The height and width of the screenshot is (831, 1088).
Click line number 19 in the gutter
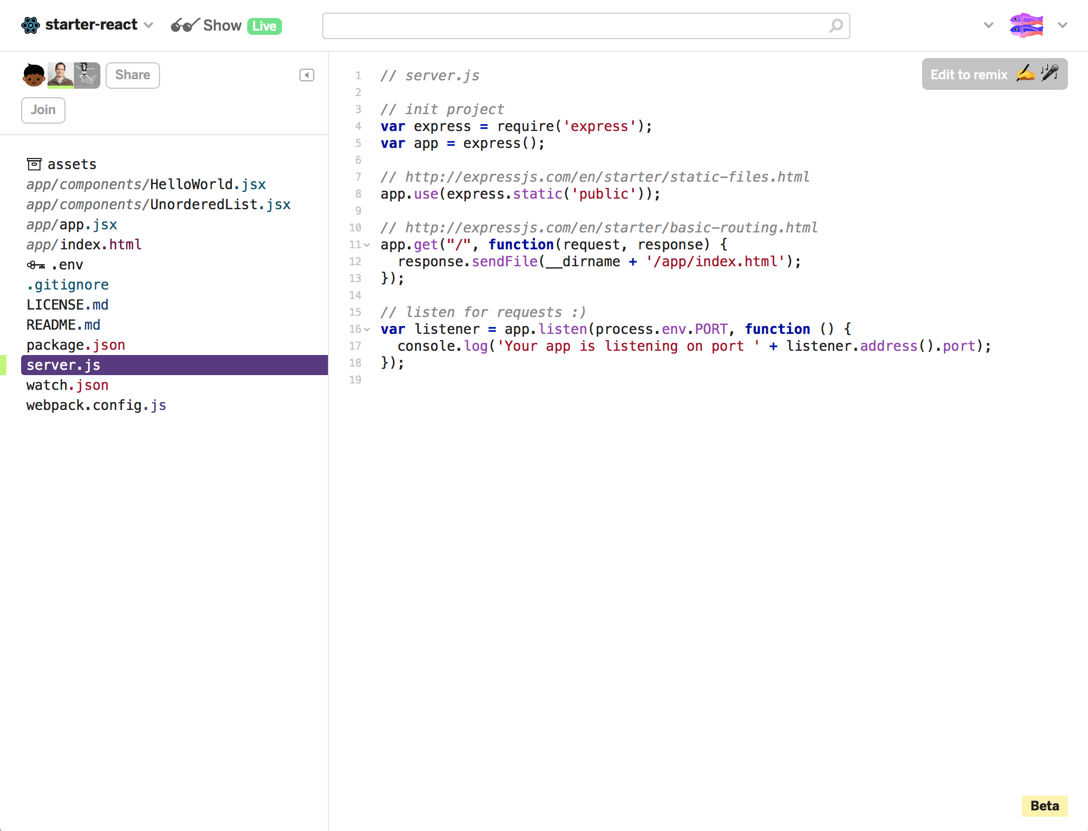point(355,380)
